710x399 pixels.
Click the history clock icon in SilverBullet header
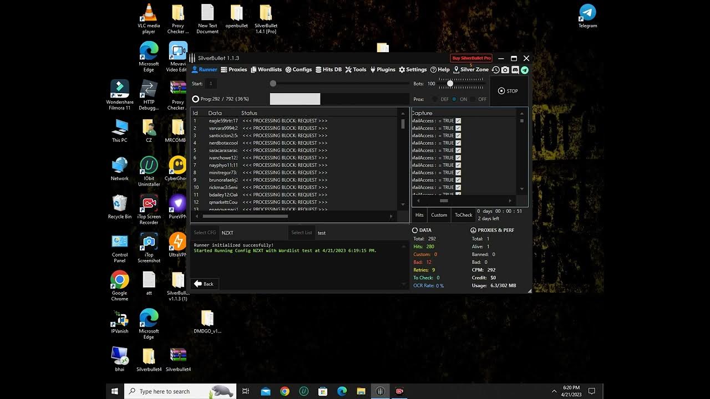(x=496, y=70)
